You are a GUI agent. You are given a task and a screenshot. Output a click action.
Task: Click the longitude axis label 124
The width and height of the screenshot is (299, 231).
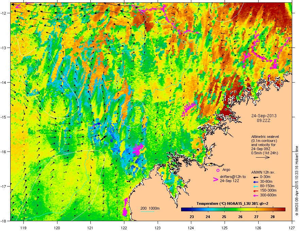coord(191,228)
